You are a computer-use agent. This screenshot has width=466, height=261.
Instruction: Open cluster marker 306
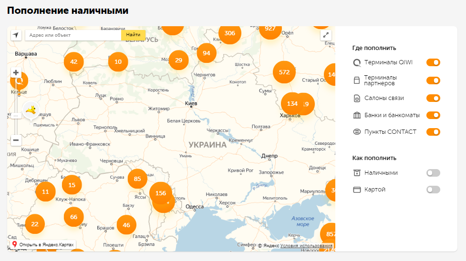click(x=230, y=33)
